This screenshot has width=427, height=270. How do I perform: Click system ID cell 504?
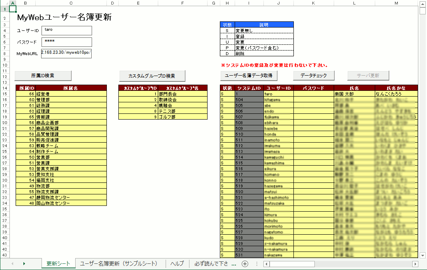click(249, 99)
